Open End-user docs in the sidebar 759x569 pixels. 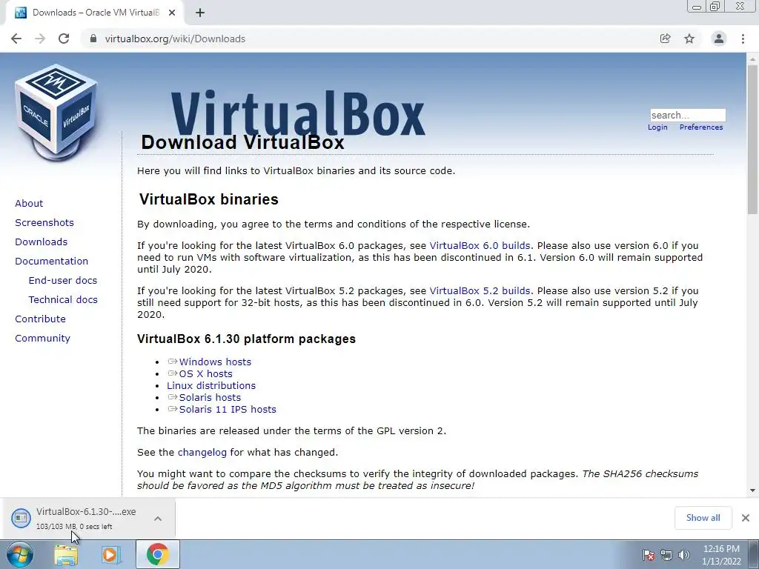click(x=63, y=281)
